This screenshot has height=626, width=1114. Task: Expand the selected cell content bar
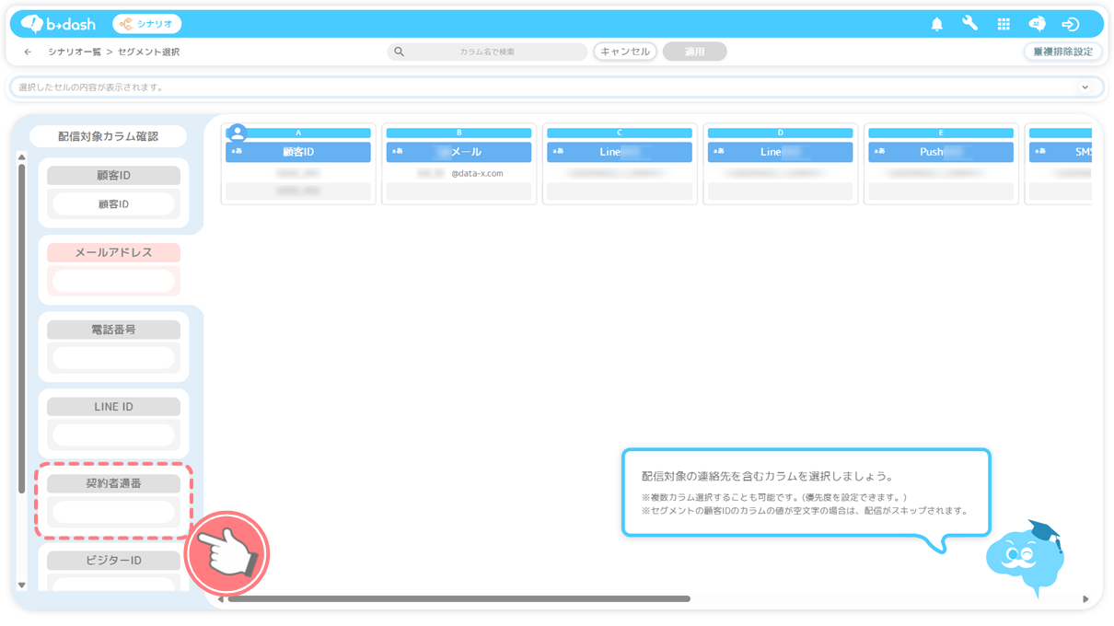click(1085, 87)
